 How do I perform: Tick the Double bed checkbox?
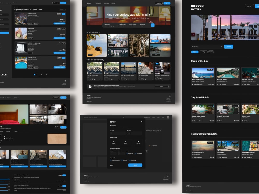(136, 154)
